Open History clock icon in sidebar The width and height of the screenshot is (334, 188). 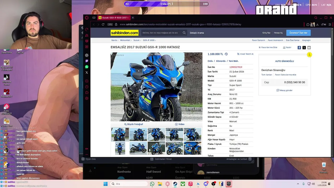87,87
